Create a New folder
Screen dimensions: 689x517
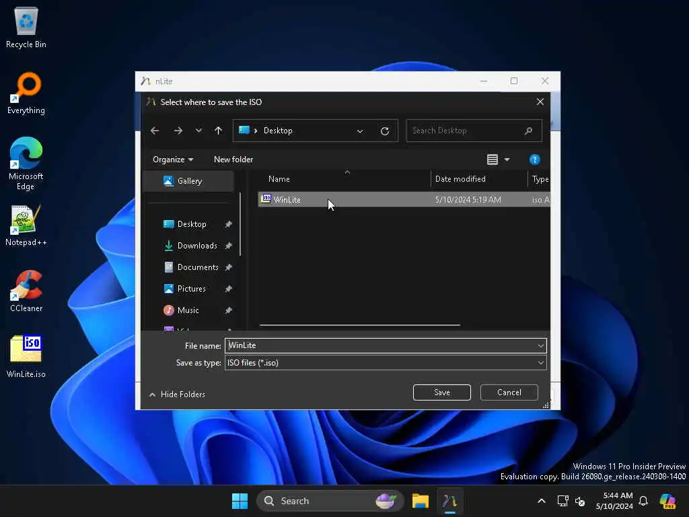coord(233,160)
